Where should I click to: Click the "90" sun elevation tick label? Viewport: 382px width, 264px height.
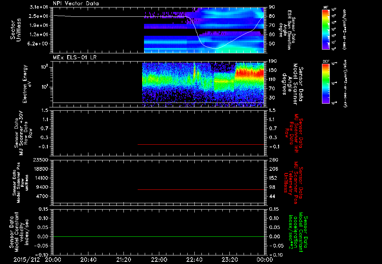[x=272, y=7]
